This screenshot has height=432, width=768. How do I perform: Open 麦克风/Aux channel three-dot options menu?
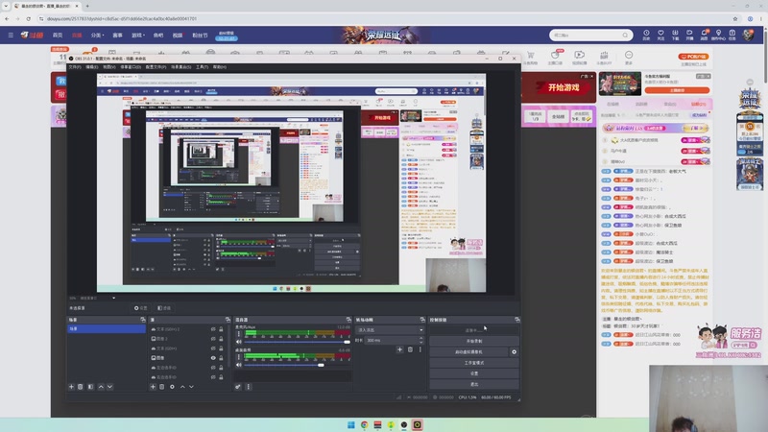(239, 333)
